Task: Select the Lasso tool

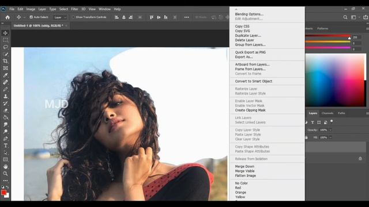Action: [x=5, y=47]
